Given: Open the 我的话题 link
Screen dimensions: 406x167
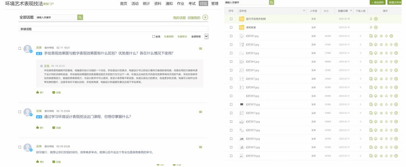Looking at the screenshot, I should click(179, 18).
